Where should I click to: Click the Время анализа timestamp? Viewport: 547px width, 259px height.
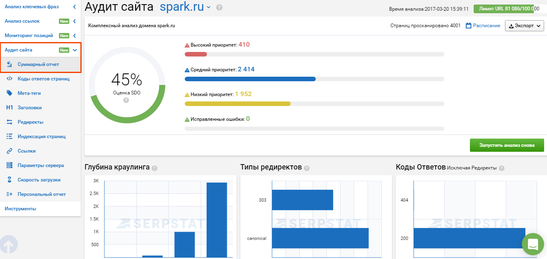[429, 9]
